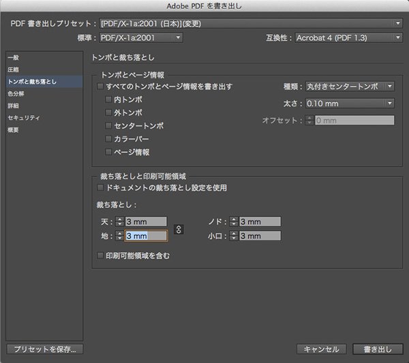
Task: Click the プリセットを保存... button
Action: tap(45, 349)
